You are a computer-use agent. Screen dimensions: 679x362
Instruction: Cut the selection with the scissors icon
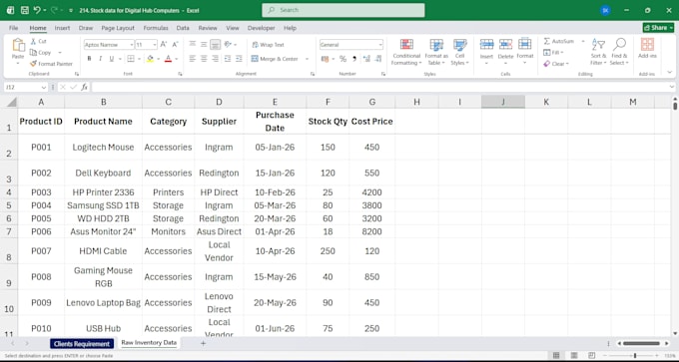click(38, 41)
